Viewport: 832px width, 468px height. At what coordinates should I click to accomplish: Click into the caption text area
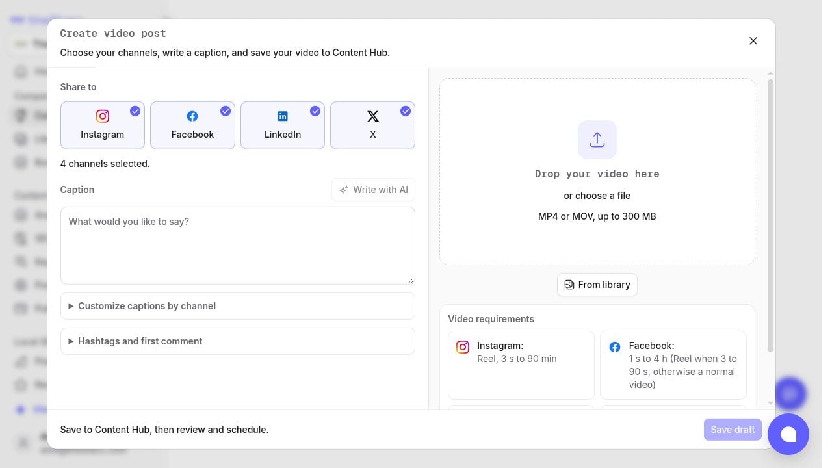238,246
